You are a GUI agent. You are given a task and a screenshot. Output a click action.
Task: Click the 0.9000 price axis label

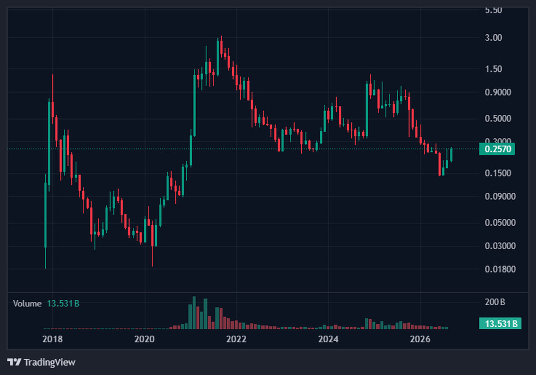(x=498, y=92)
